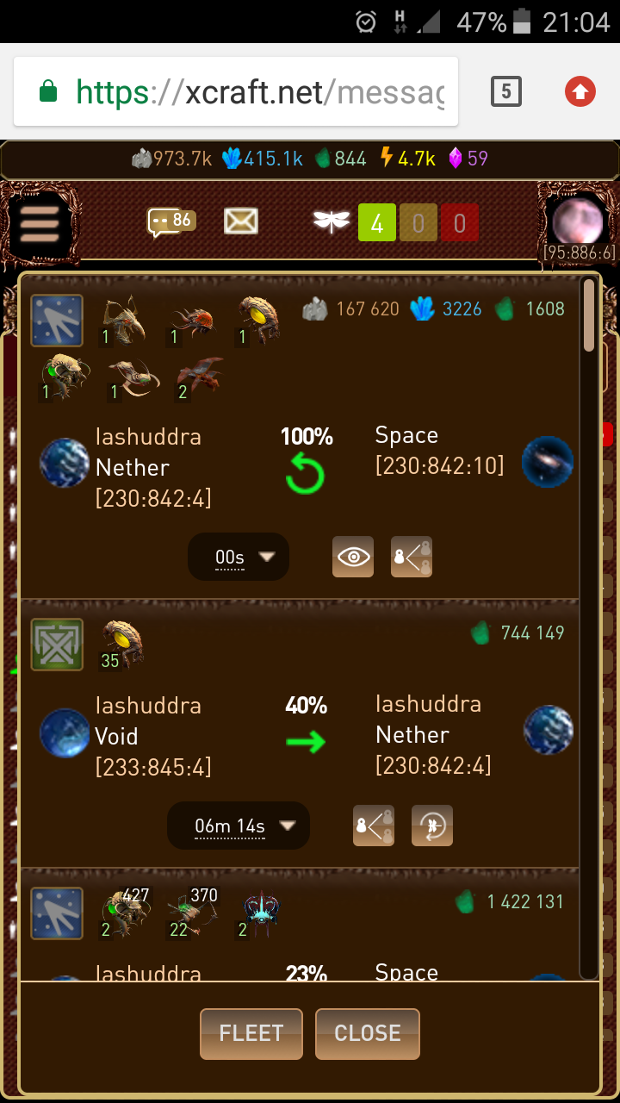Click the CLOSE button
This screenshot has height=1103, width=620.
pos(368,1033)
